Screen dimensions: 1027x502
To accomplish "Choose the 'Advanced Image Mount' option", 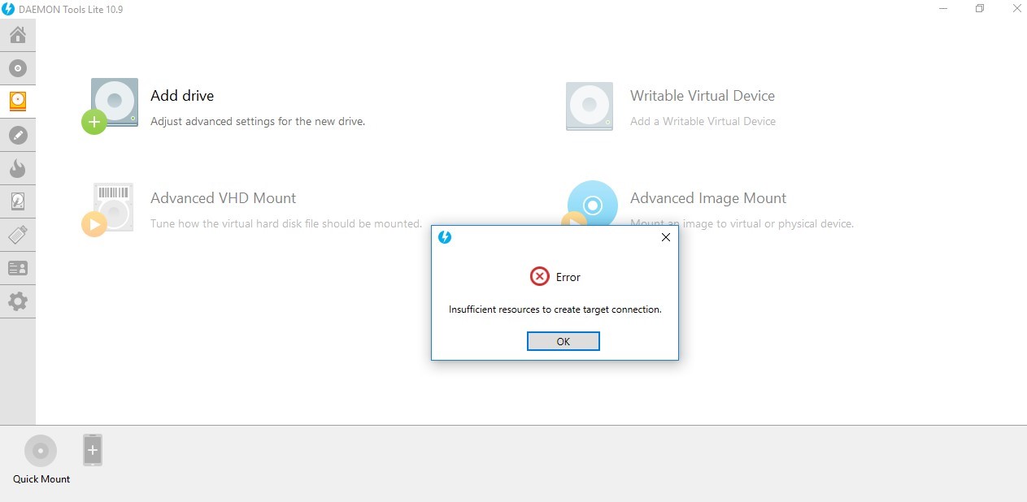I will [707, 198].
